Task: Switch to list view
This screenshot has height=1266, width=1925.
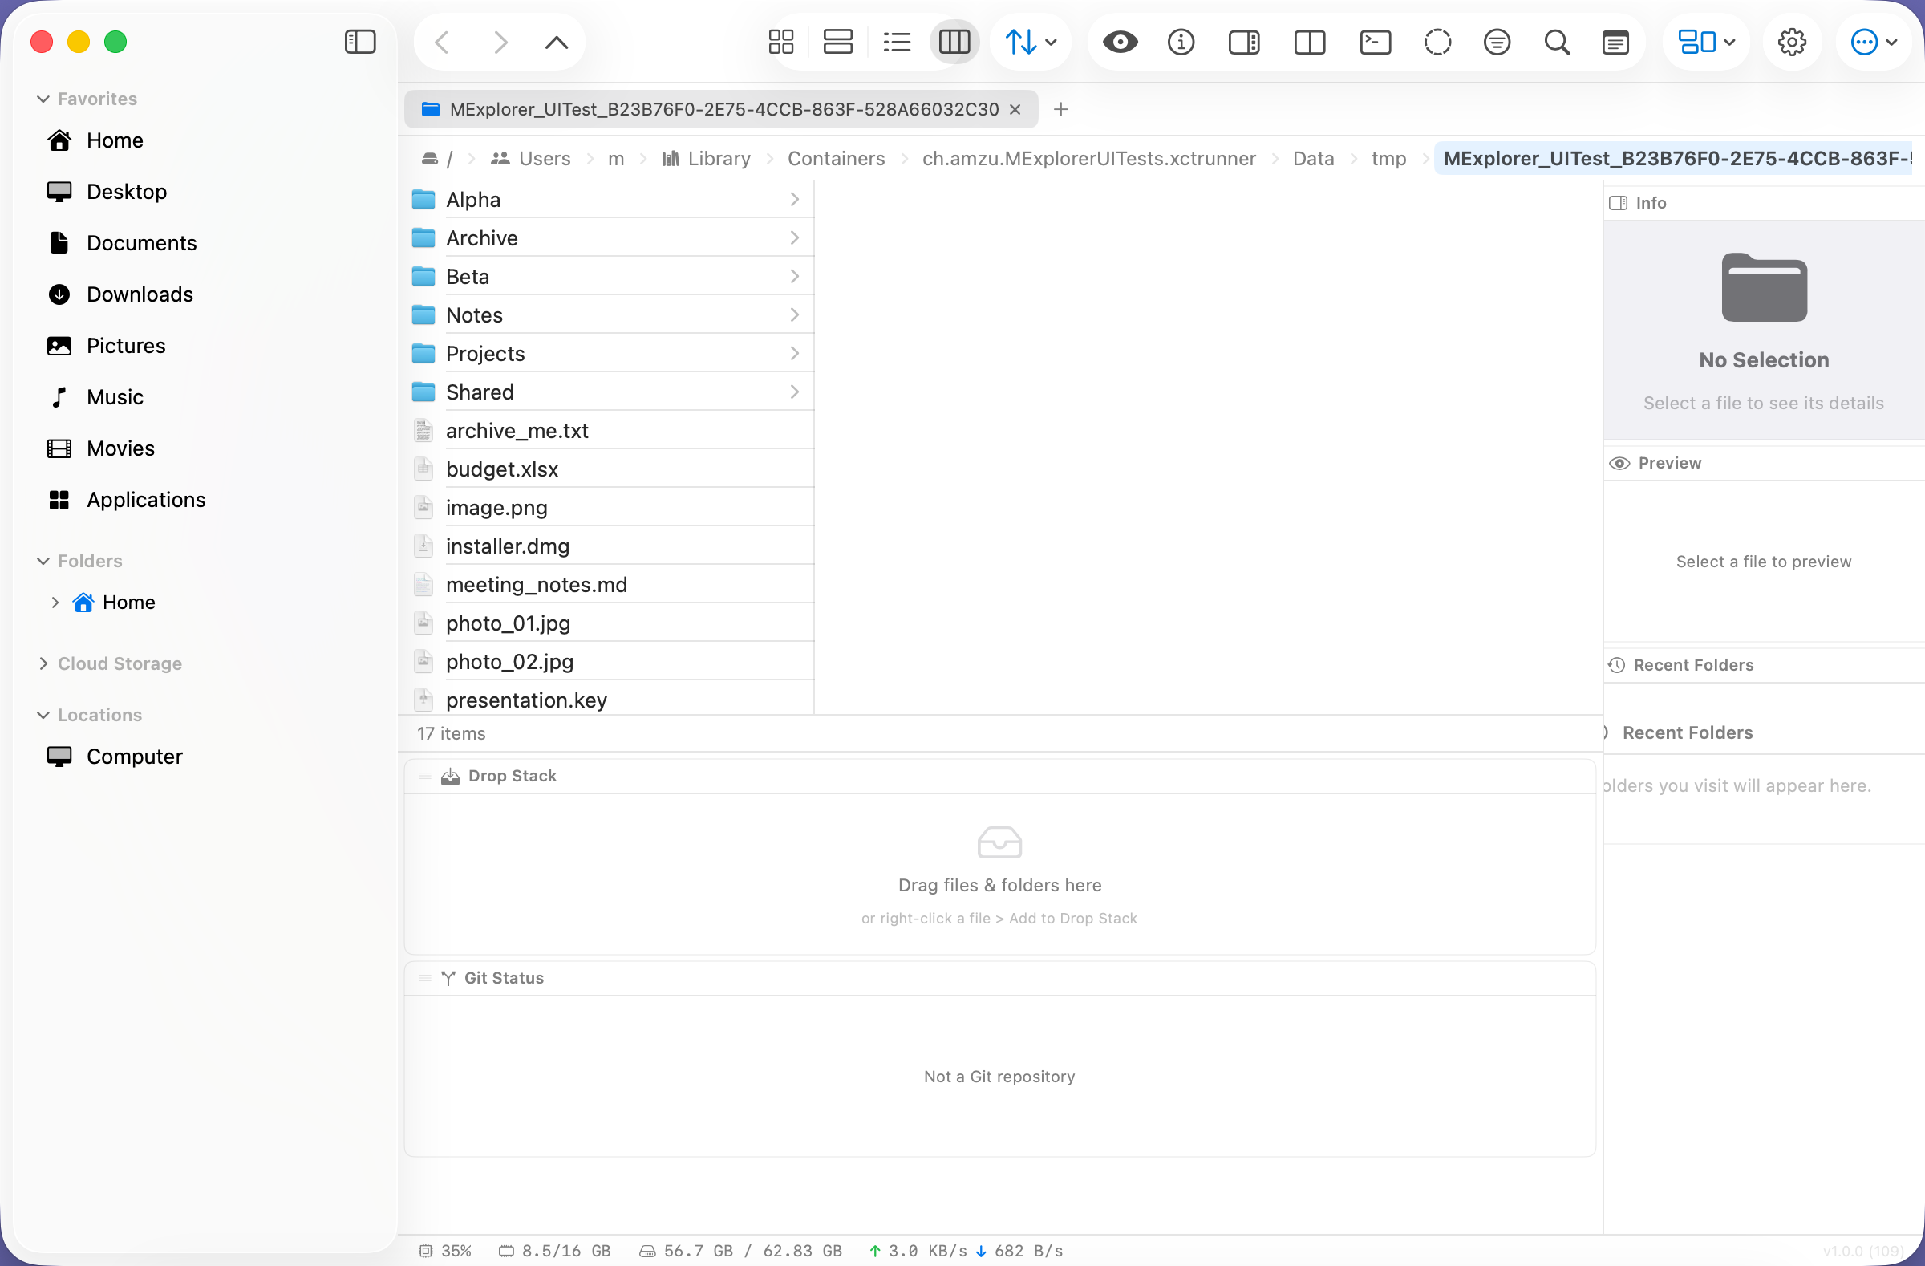Action: click(897, 42)
